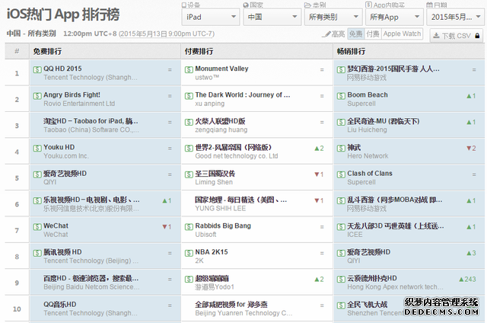Click publisher Rovio Entertainment Ltd
This screenshot has height=323, width=487.
click(79, 104)
